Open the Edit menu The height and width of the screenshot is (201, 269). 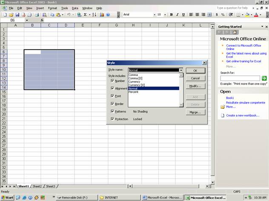click(20, 8)
